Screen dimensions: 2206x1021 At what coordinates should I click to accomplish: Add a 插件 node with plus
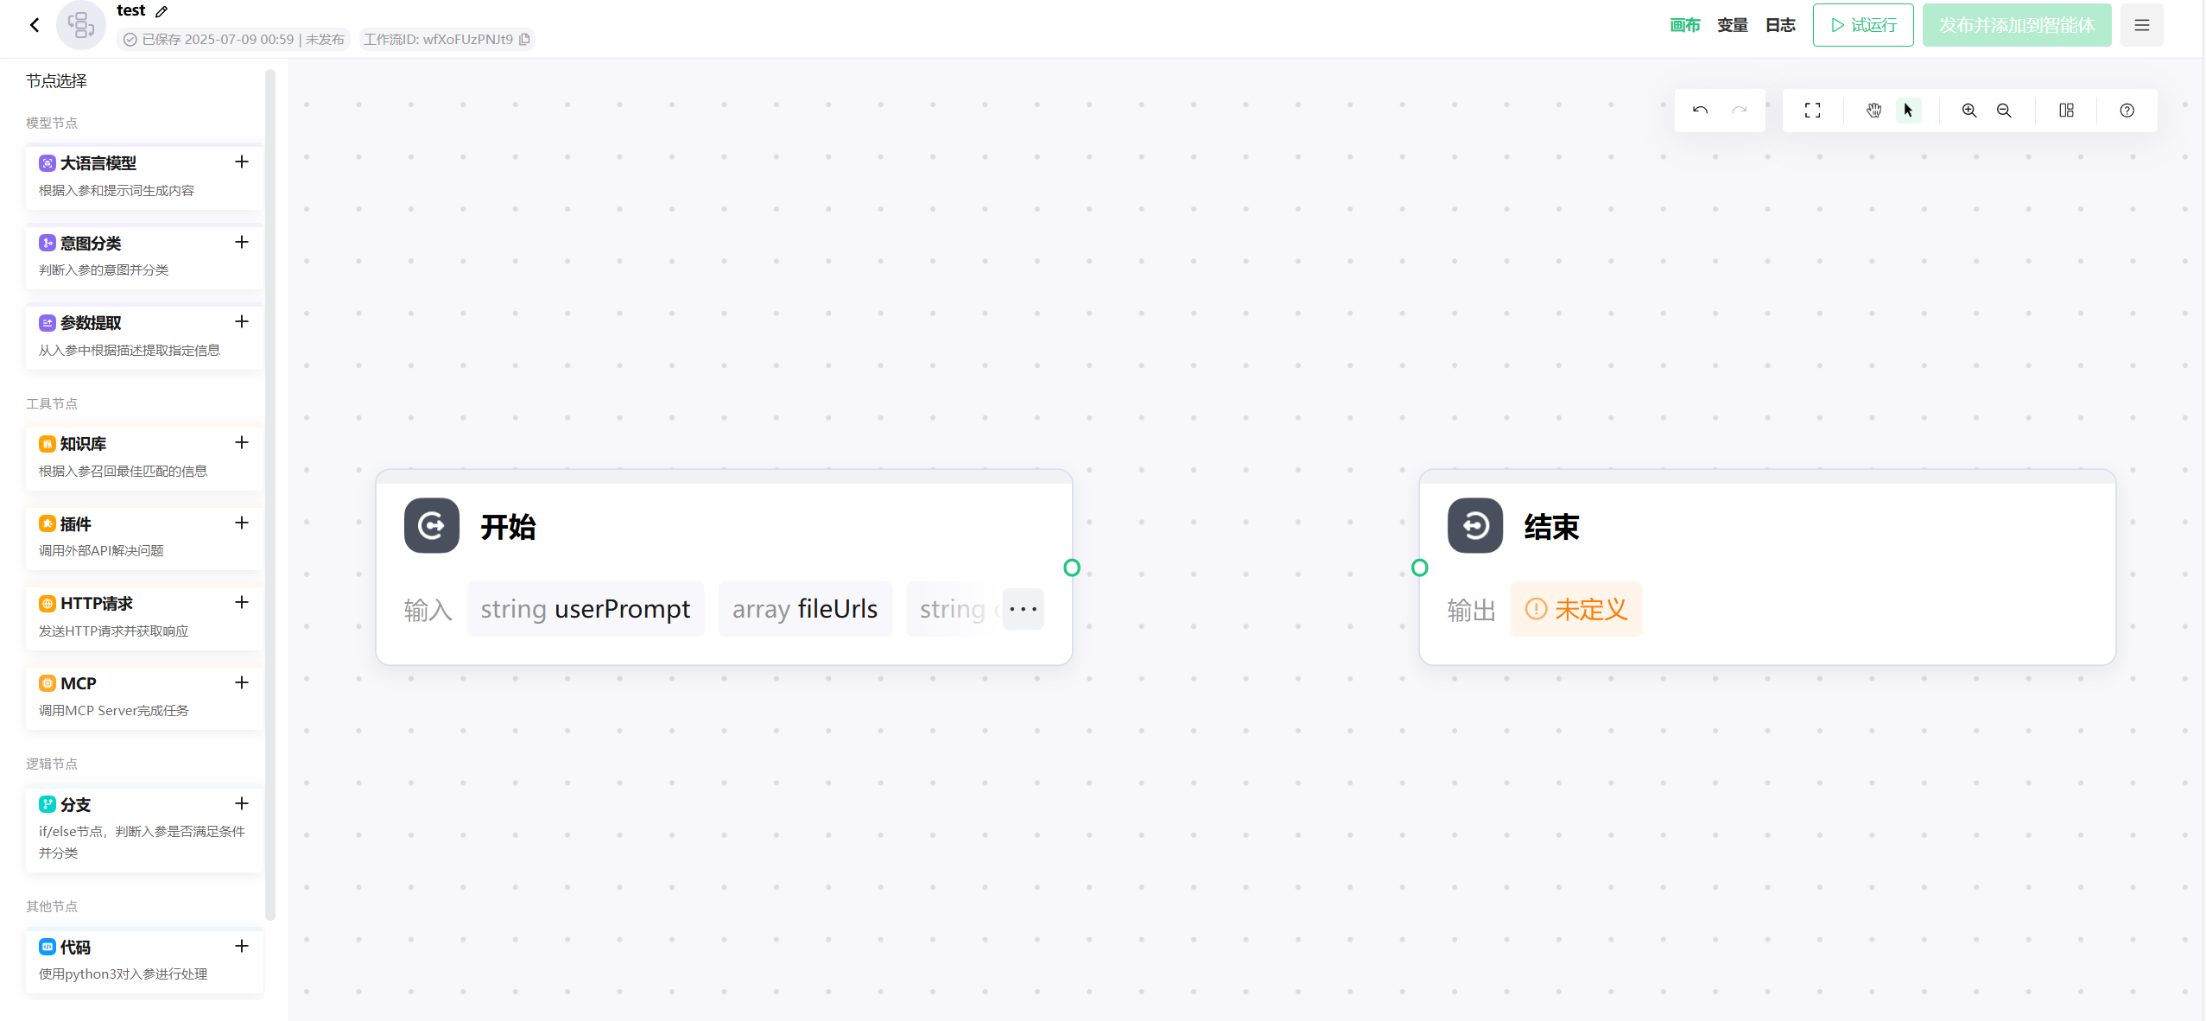[x=242, y=523]
